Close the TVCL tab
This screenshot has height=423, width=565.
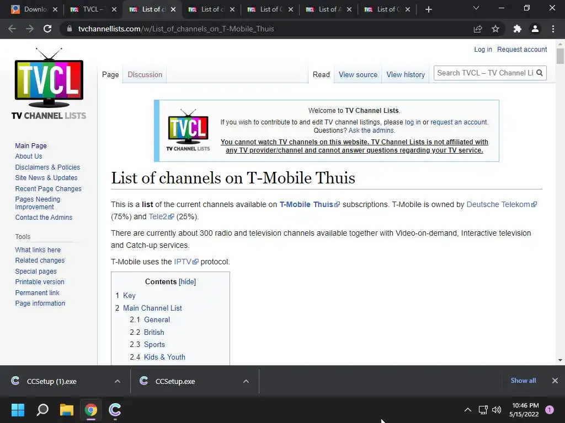tap(114, 9)
